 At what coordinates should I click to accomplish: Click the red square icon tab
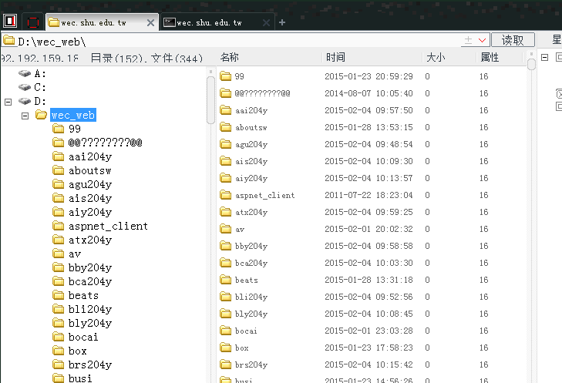pos(33,22)
